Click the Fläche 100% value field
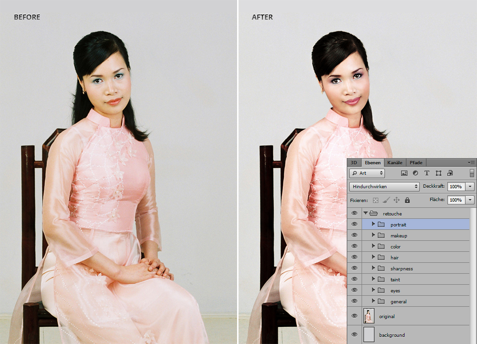The image size is (477, 344). 456,200
